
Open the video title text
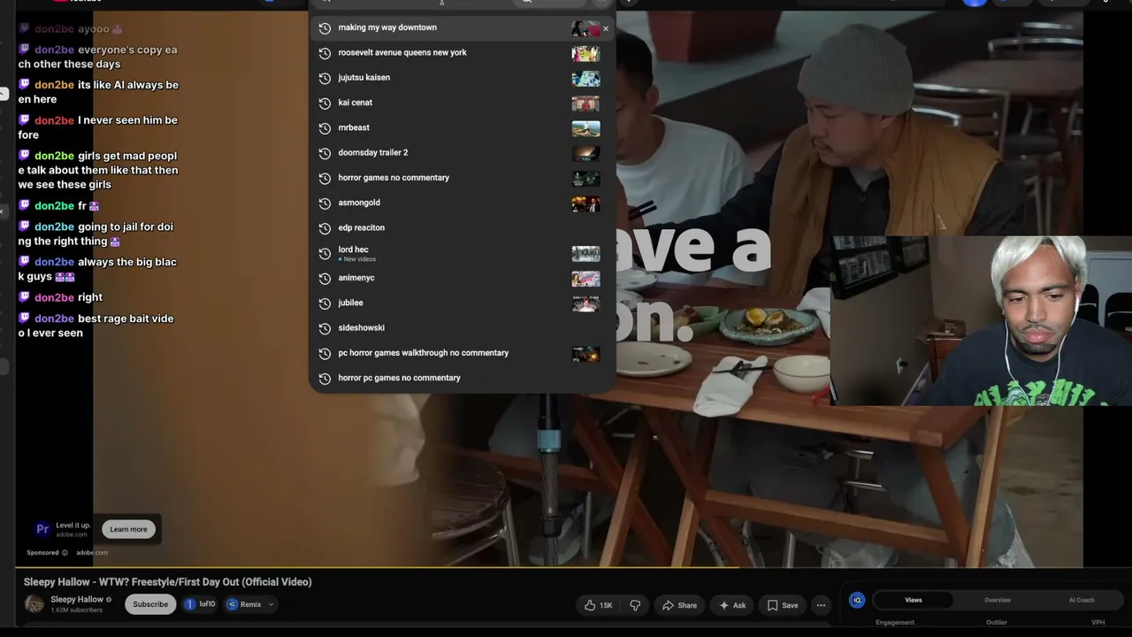click(168, 582)
